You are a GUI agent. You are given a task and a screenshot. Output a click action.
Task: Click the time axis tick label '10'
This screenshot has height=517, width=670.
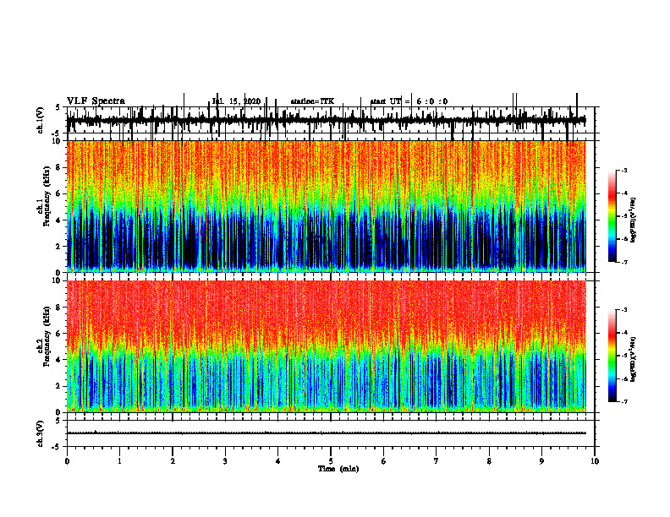pyautogui.click(x=595, y=461)
